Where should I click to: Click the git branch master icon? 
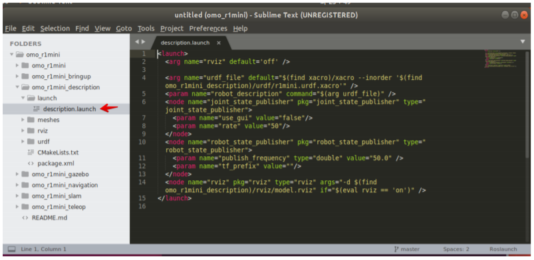tap(396, 249)
